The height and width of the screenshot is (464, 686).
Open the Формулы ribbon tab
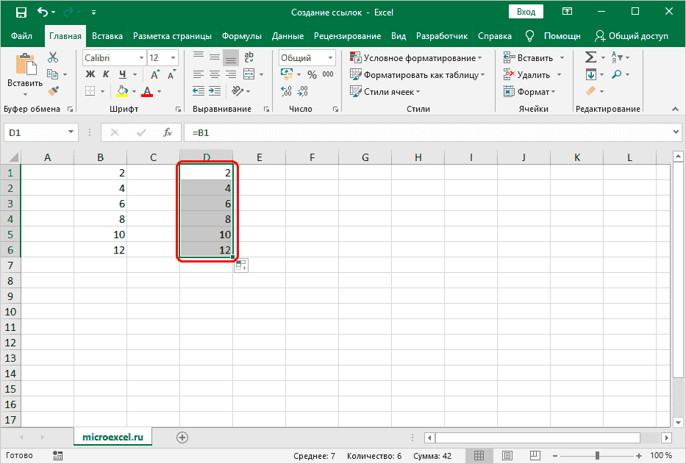click(x=243, y=36)
